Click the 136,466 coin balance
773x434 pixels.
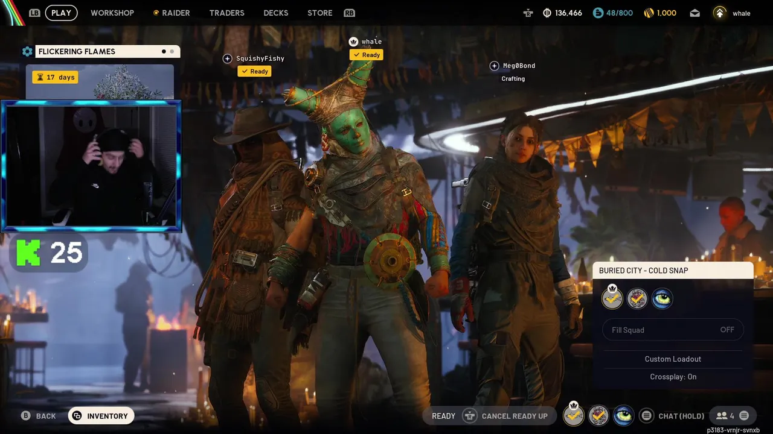568,13
